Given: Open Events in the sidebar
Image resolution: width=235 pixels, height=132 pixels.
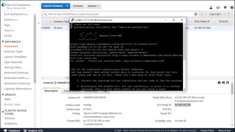Looking at the screenshot, I should point(8,20).
